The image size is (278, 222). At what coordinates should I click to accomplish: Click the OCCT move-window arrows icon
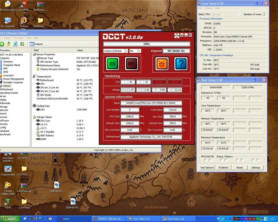177,36
